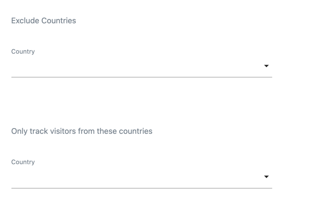Focus the Country field under Exclude Countries
Viewport: 314px width, 211px height.
(142, 66)
